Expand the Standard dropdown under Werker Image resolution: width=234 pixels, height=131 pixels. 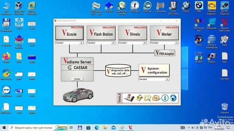coord(176,43)
